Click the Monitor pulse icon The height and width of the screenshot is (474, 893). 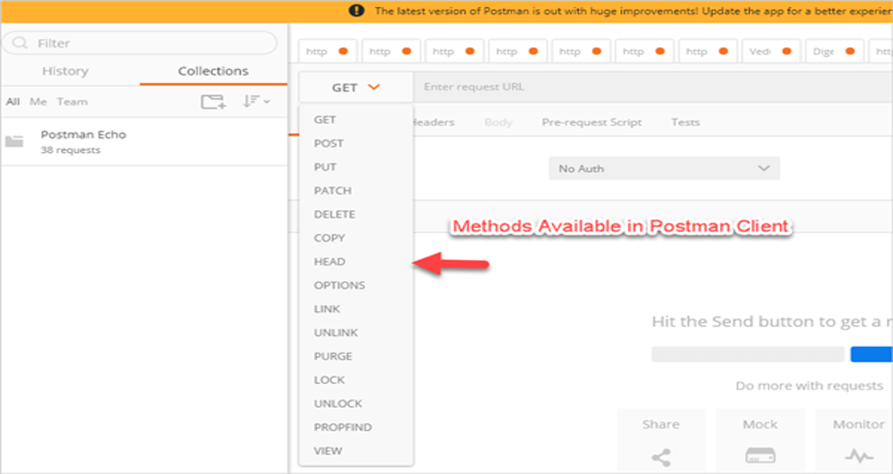click(859, 456)
